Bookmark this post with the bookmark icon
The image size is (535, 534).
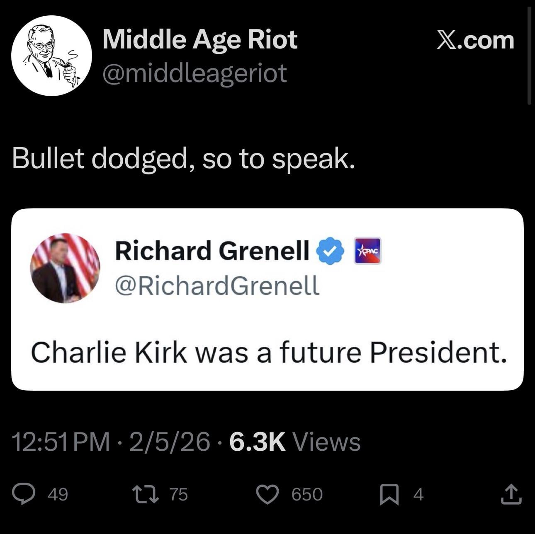tap(389, 495)
